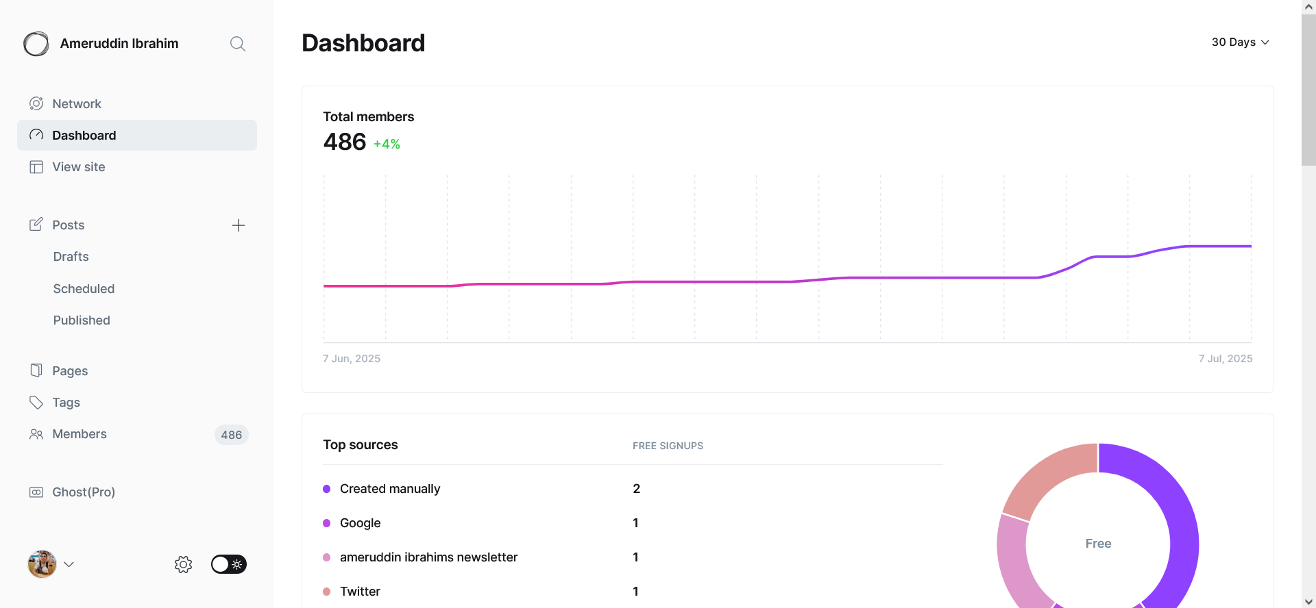This screenshot has height=608, width=1316.
Task: Click the Ghost(Pro) billing icon
Action: click(x=36, y=492)
